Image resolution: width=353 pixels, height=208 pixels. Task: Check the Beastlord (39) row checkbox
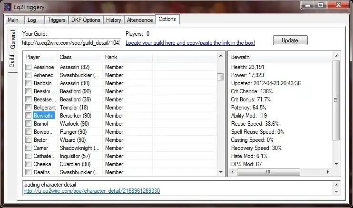[29, 99]
